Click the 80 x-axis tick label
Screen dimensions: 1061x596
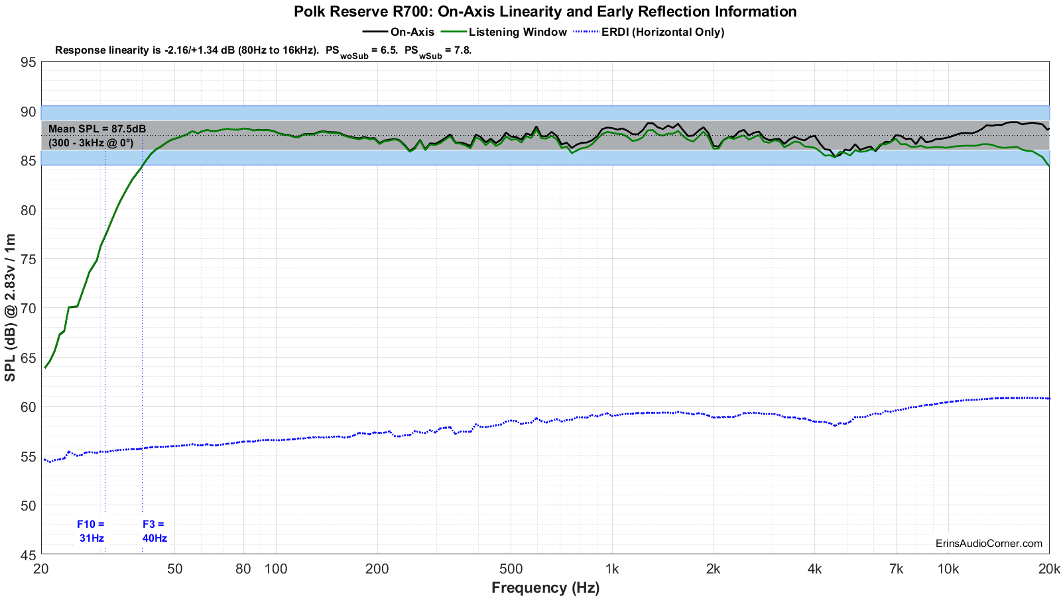(243, 569)
